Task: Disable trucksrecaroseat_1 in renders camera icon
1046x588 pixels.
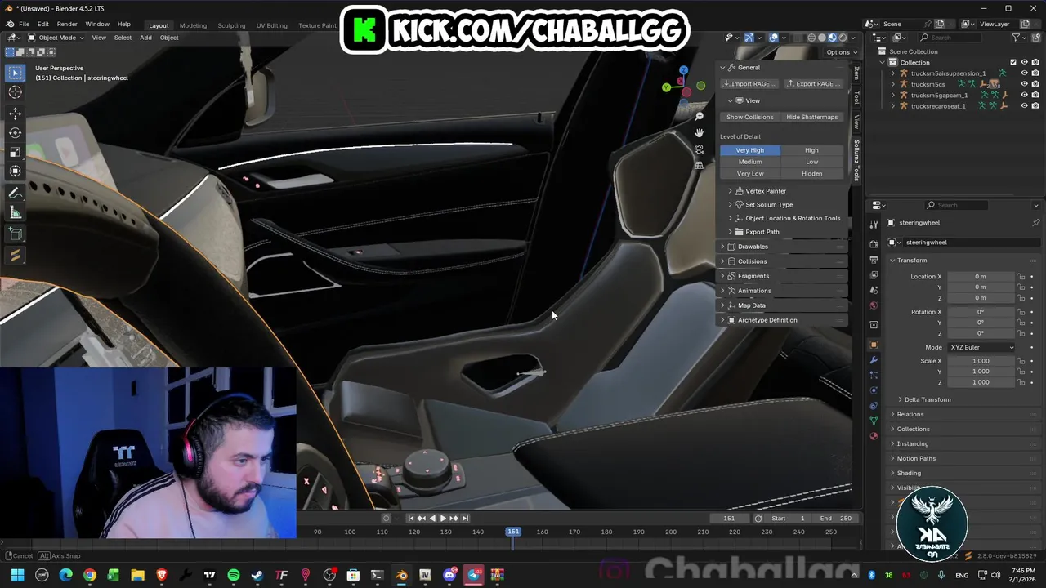Action: pos(1035,105)
